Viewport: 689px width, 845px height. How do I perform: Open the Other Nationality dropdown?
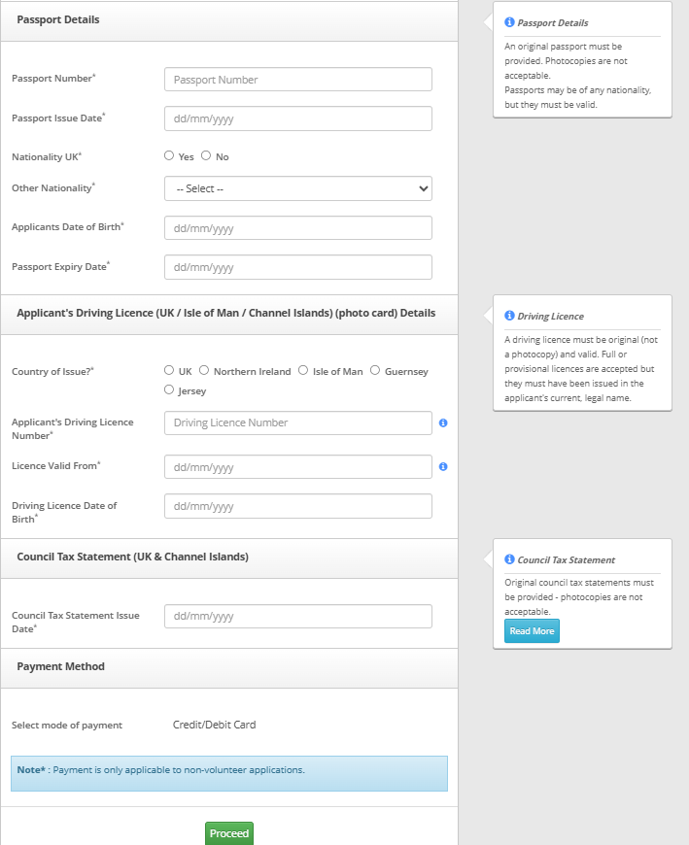click(x=298, y=188)
